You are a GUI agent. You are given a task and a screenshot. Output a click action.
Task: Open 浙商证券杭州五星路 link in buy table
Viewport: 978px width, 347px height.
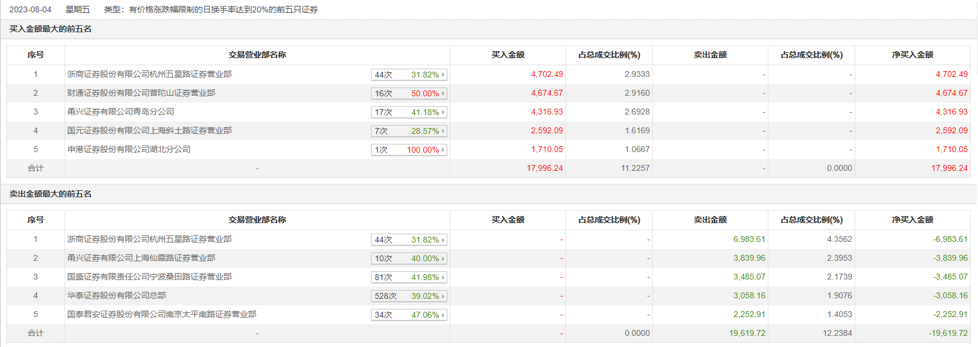149,74
